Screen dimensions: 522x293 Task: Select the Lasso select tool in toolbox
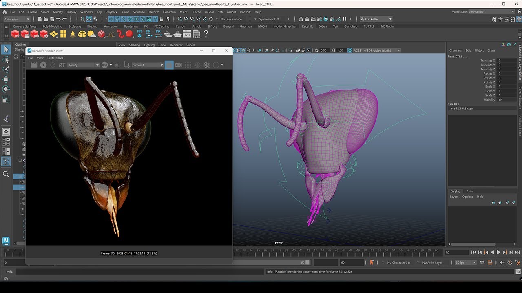coord(6,60)
